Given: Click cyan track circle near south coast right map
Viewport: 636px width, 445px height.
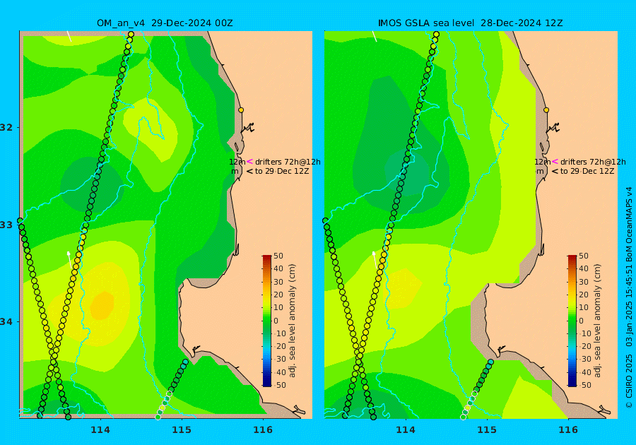Looking at the screenshot, I should 490,362.
